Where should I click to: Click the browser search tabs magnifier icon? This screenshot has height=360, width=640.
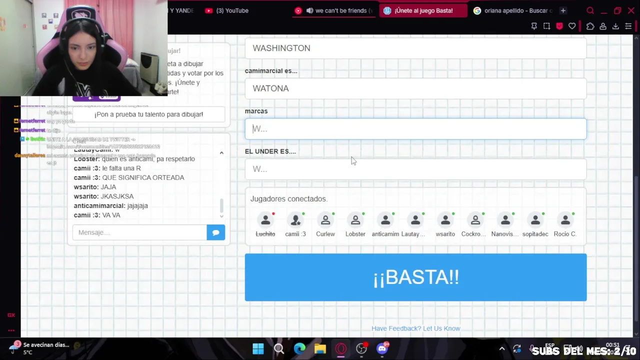pos(590,10)
